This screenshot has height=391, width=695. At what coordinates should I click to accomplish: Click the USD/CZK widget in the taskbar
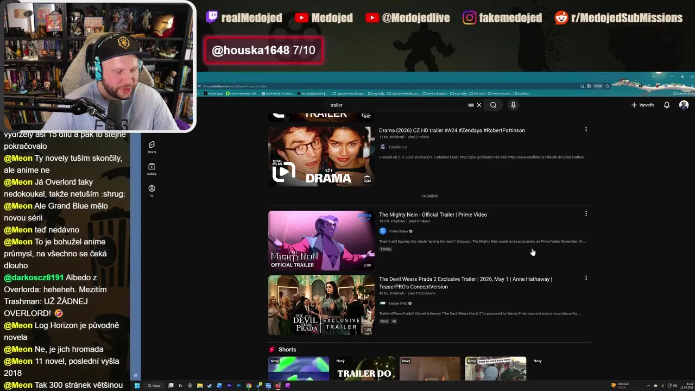[x=620, y=386]
